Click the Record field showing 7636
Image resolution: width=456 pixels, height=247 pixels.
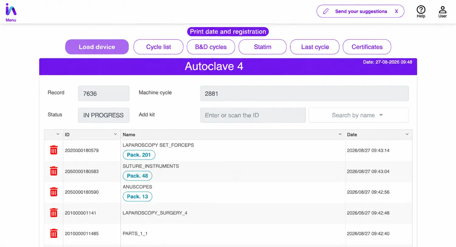tap(104, 93)
